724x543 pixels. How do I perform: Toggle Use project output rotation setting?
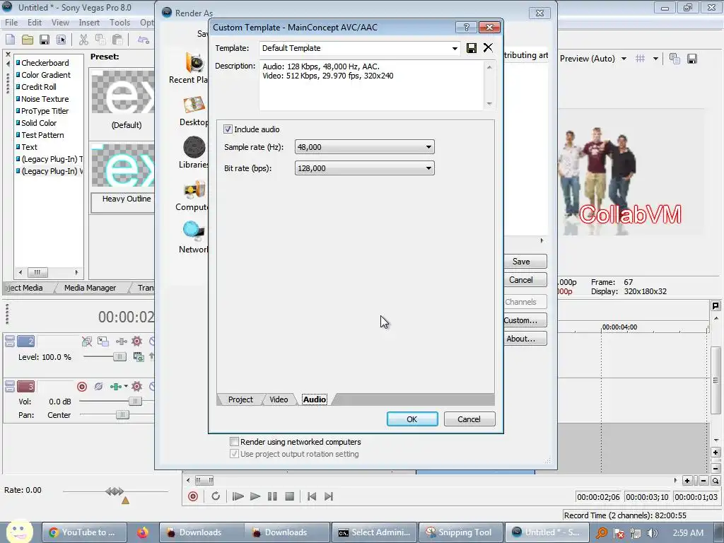click(x=235, y=454)
